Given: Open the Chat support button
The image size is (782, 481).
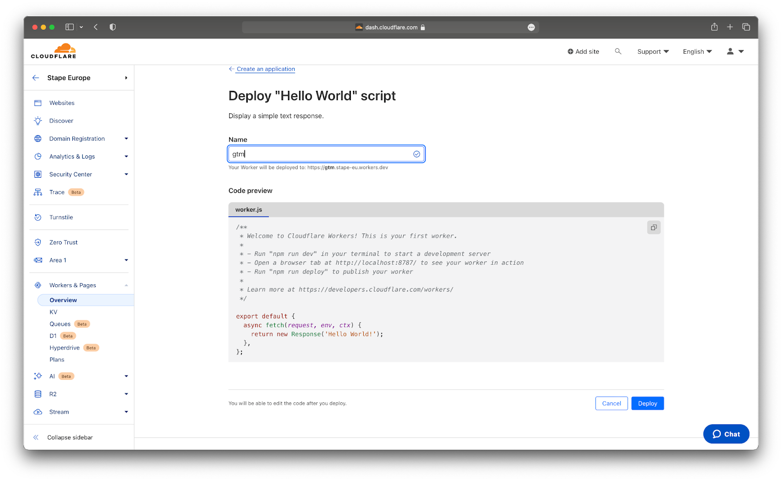Looking at the screenshot, I should click(726, 434).
